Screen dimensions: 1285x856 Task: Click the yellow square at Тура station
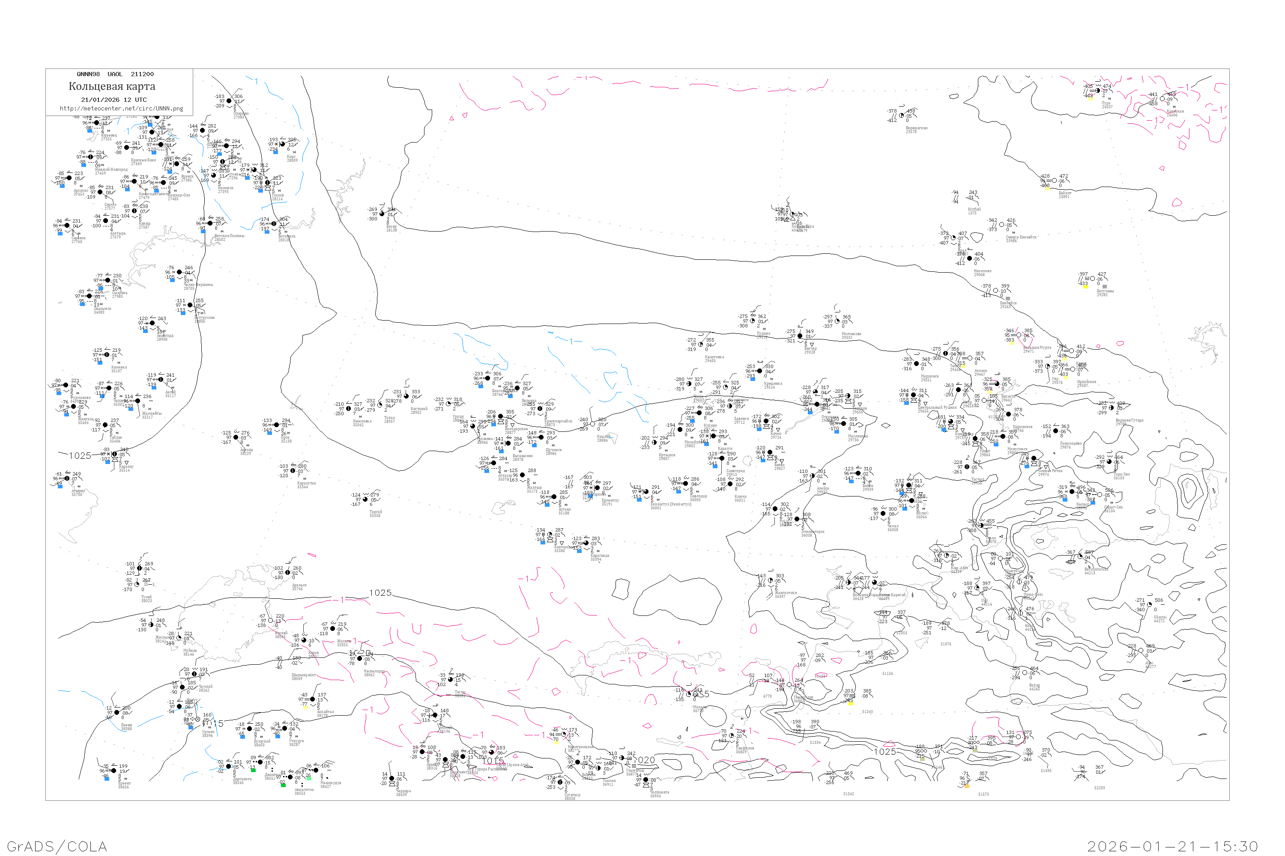(1090, 98)
